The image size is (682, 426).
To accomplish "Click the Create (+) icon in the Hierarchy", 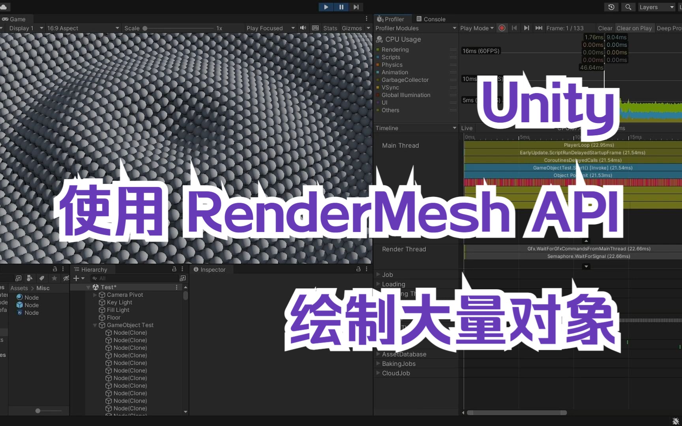I will coord(76,278).
